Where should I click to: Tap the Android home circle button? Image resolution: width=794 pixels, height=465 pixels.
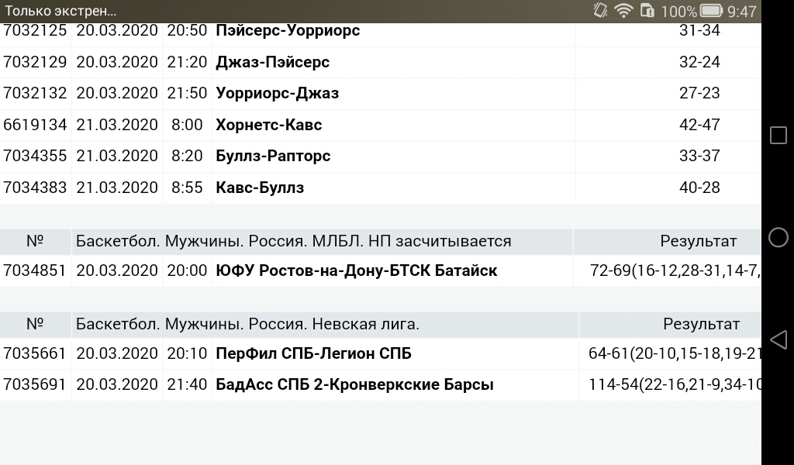point(778,237)
